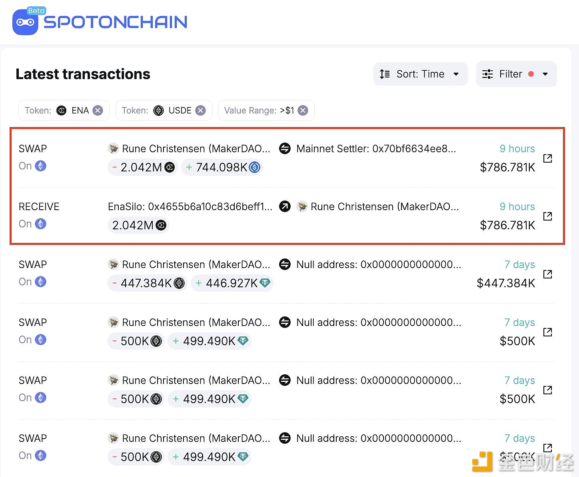
Task: Open EnaSilo address link
Action: coord(190,207)
